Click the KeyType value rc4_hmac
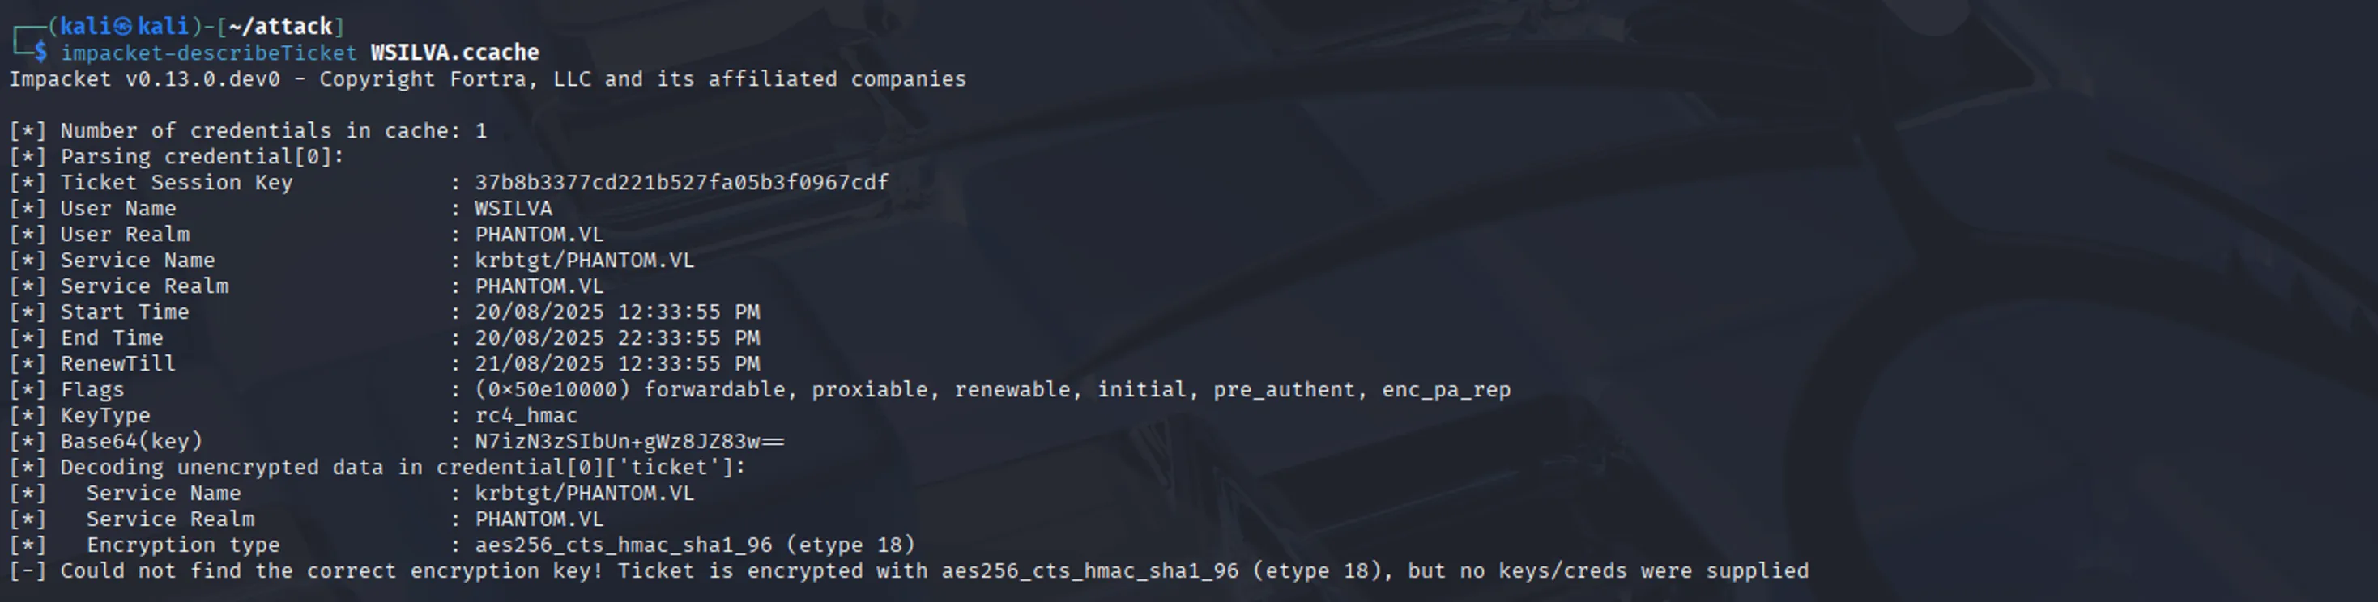2378x602 pixels. click(x=526, y=416)
